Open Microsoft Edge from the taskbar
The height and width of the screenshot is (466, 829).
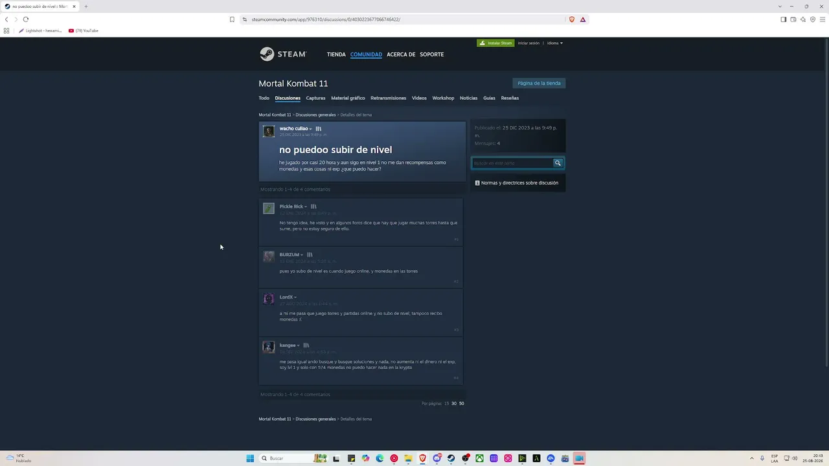pyautogui.click(x=380, y=458)
